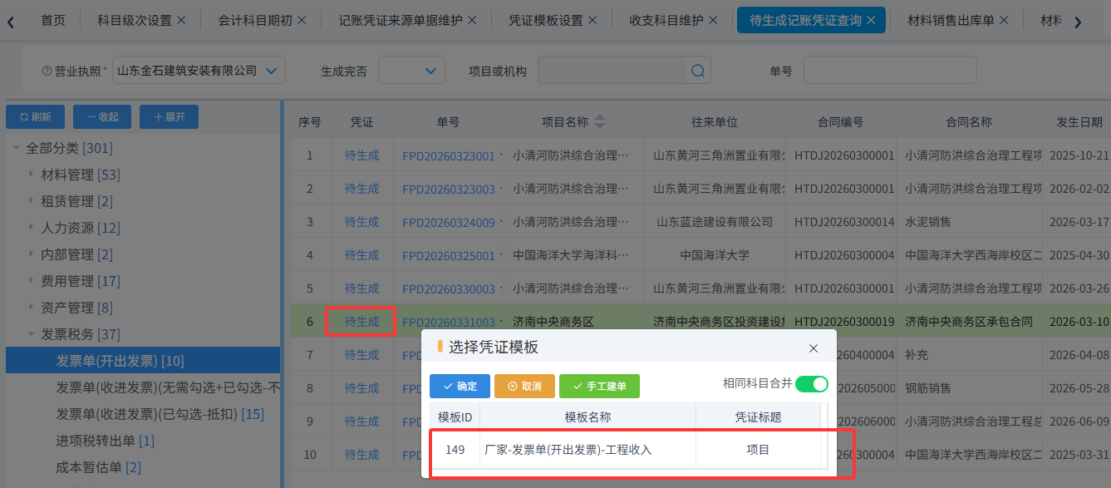The height and width of the screenshot is (488, 1111).
Task: Close the 收支科目维护 tab
Action: point(713,20)
